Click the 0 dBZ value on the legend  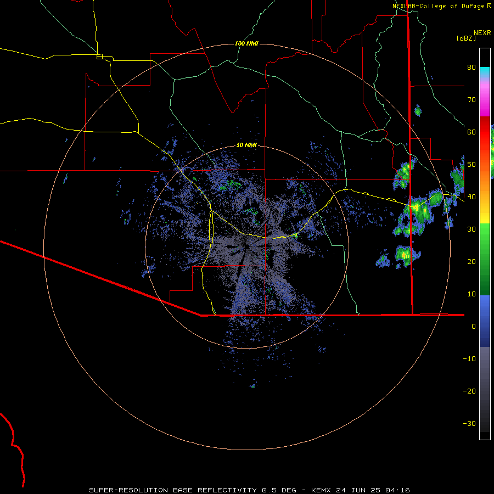click(474, 327)
